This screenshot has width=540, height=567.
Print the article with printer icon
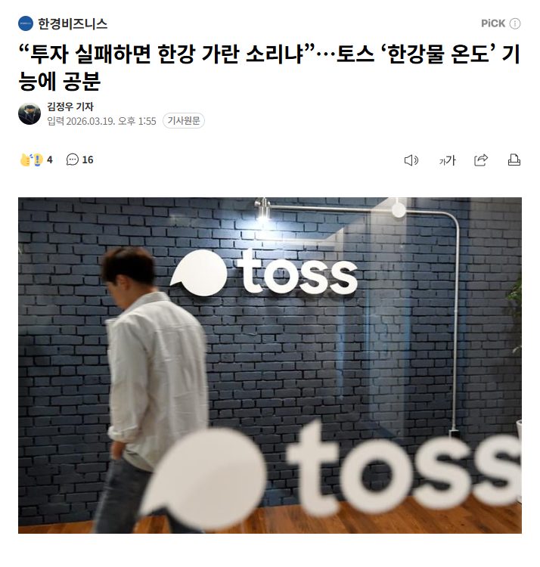pyautogui.click(x=514, y=160)
